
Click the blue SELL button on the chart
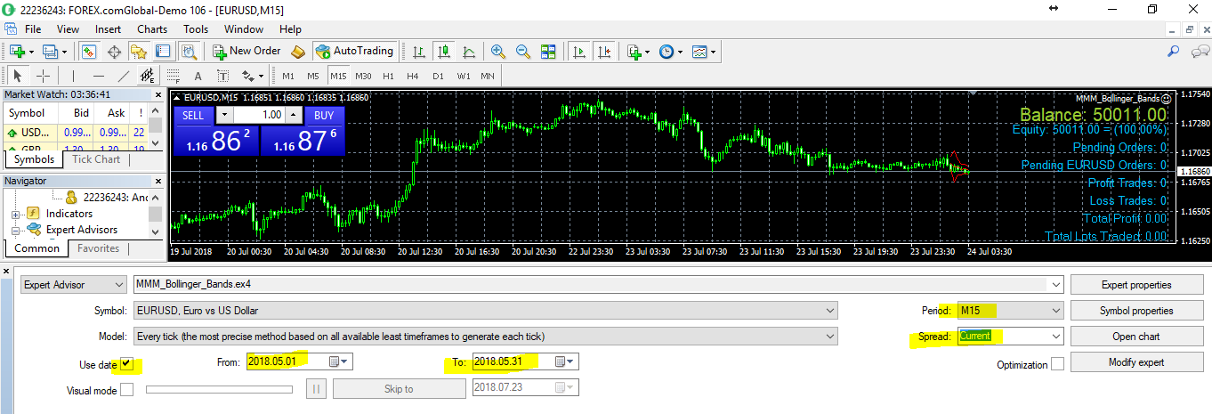coord(193,115)
